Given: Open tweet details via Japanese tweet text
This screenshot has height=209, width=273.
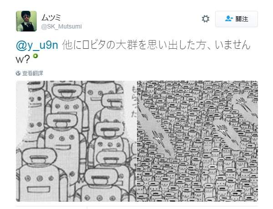Looking at the screenshot, I should pyautogui.click(x=133, y=51).
